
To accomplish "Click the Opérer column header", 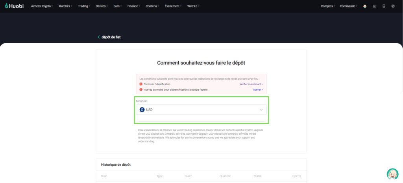I will (x=297, y=176).
